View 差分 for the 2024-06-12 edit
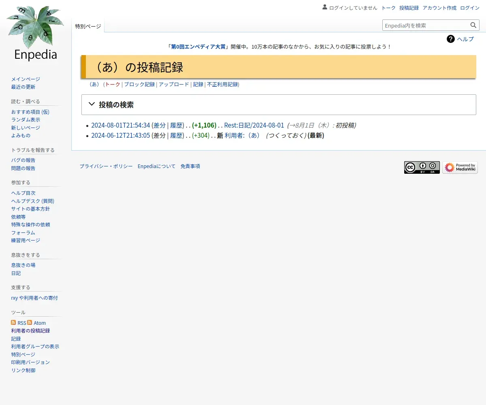Screen dimensions: 486x405 pos(160,135)
